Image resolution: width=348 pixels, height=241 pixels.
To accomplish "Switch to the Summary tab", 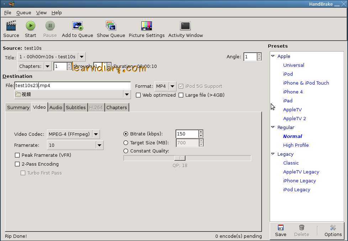I will [x=18, y=108].
